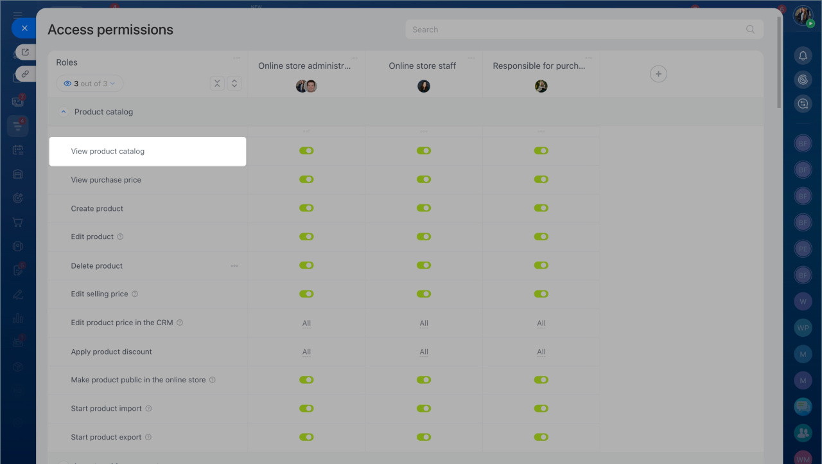This screenshot has height=464, width=822.
Task: Disable Create product for Online store administrator
Action: (x=306, y=208)
